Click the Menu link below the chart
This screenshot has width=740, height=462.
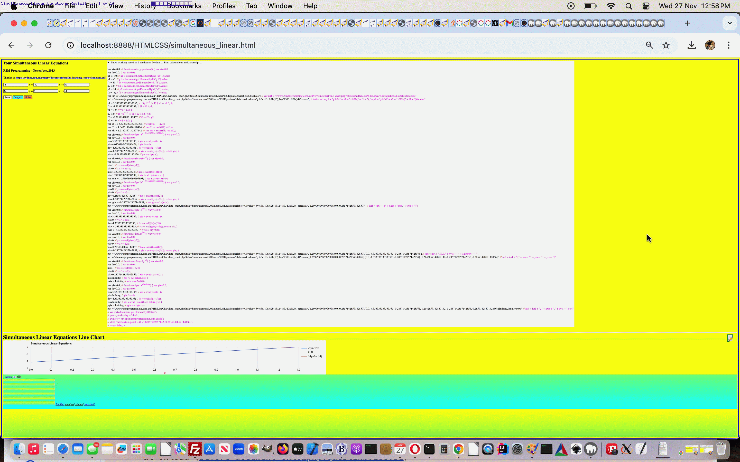click(8, 377)
